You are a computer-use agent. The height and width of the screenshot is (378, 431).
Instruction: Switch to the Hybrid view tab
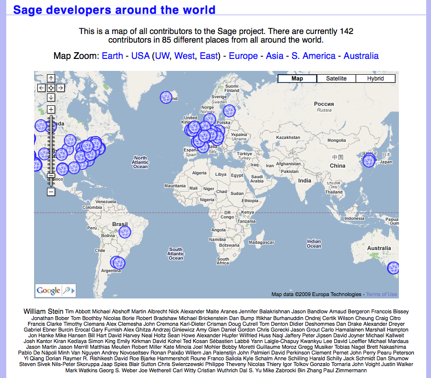pyautogui.click(x=375, y=79)
